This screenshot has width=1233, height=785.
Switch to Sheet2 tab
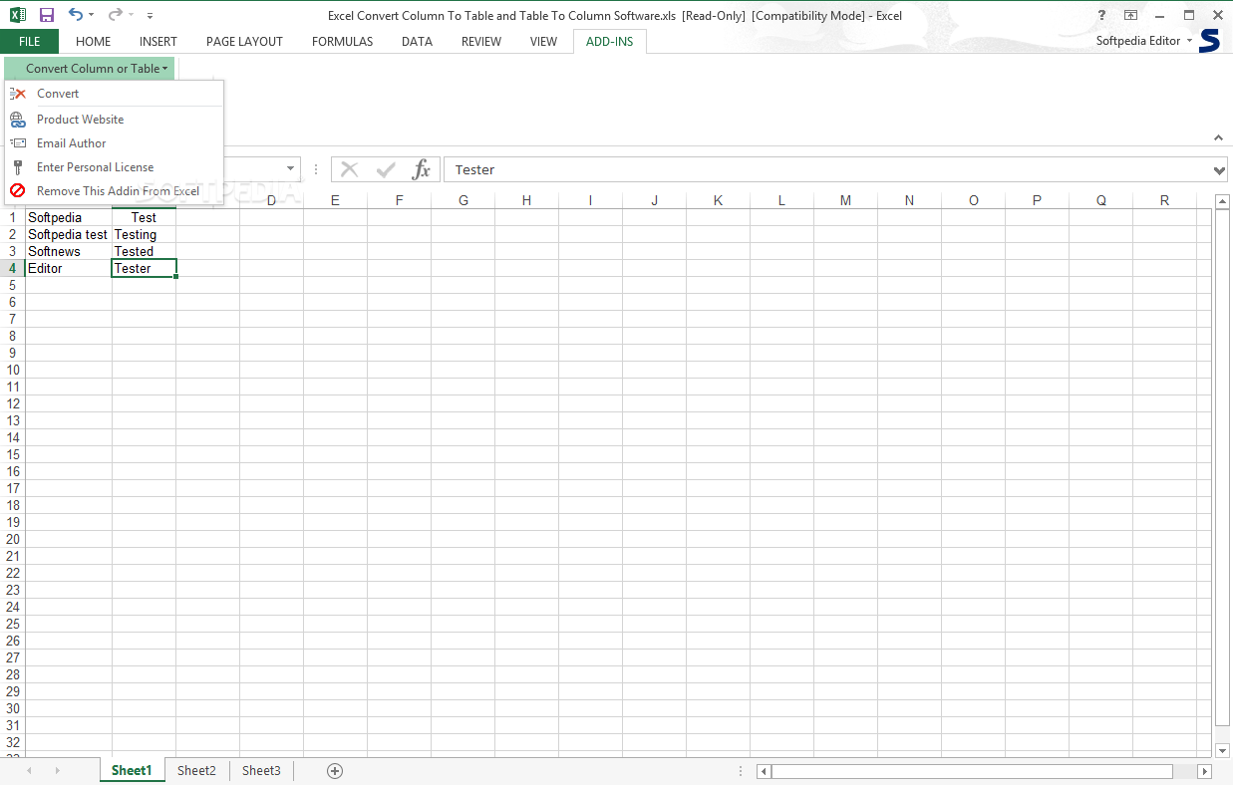[x=196, y=770]
